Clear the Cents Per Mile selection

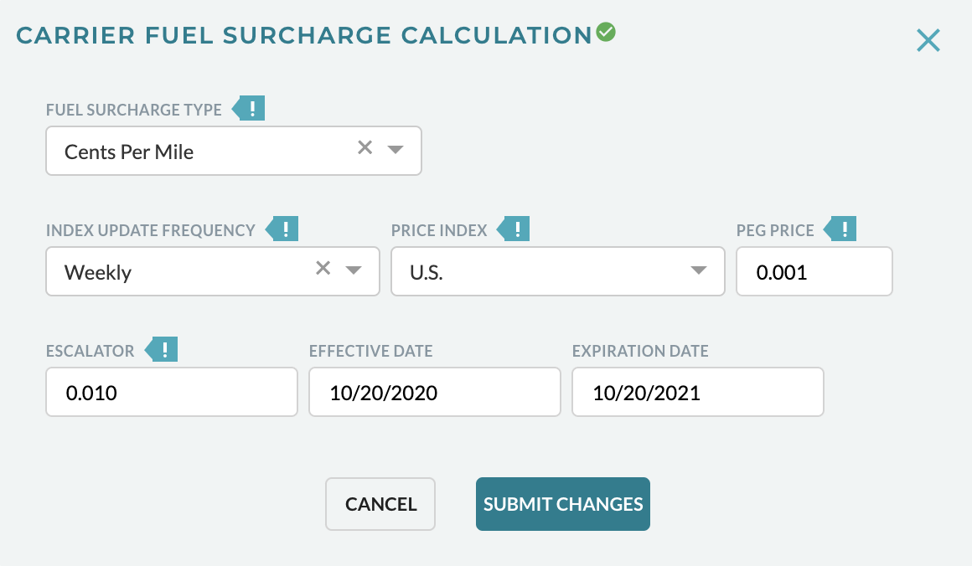click(x=364, y=147)
